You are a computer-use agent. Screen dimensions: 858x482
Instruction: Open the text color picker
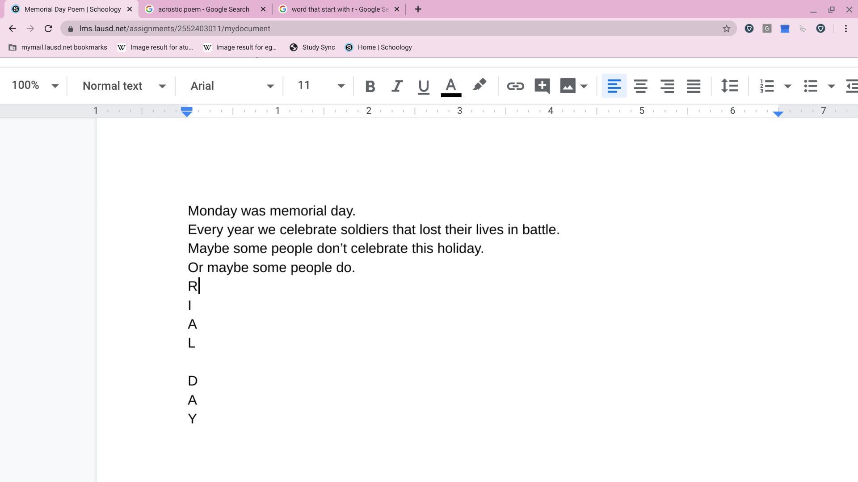click(x=451, y=86)
